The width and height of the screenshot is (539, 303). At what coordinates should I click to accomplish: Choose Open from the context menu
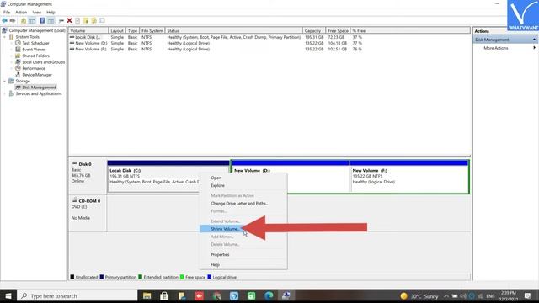click(243, 178)
